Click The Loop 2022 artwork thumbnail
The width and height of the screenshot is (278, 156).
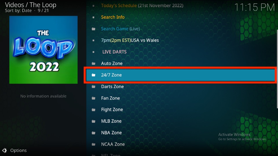[43, 50]
